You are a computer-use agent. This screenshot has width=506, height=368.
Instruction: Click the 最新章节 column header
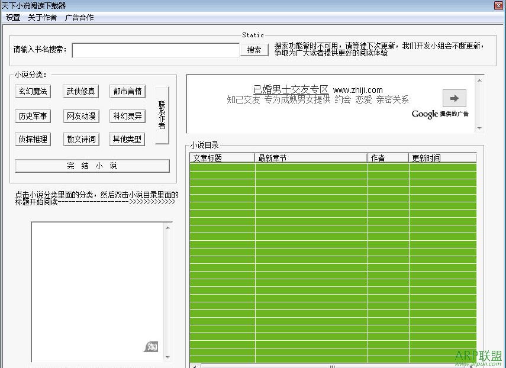(311, 158)
